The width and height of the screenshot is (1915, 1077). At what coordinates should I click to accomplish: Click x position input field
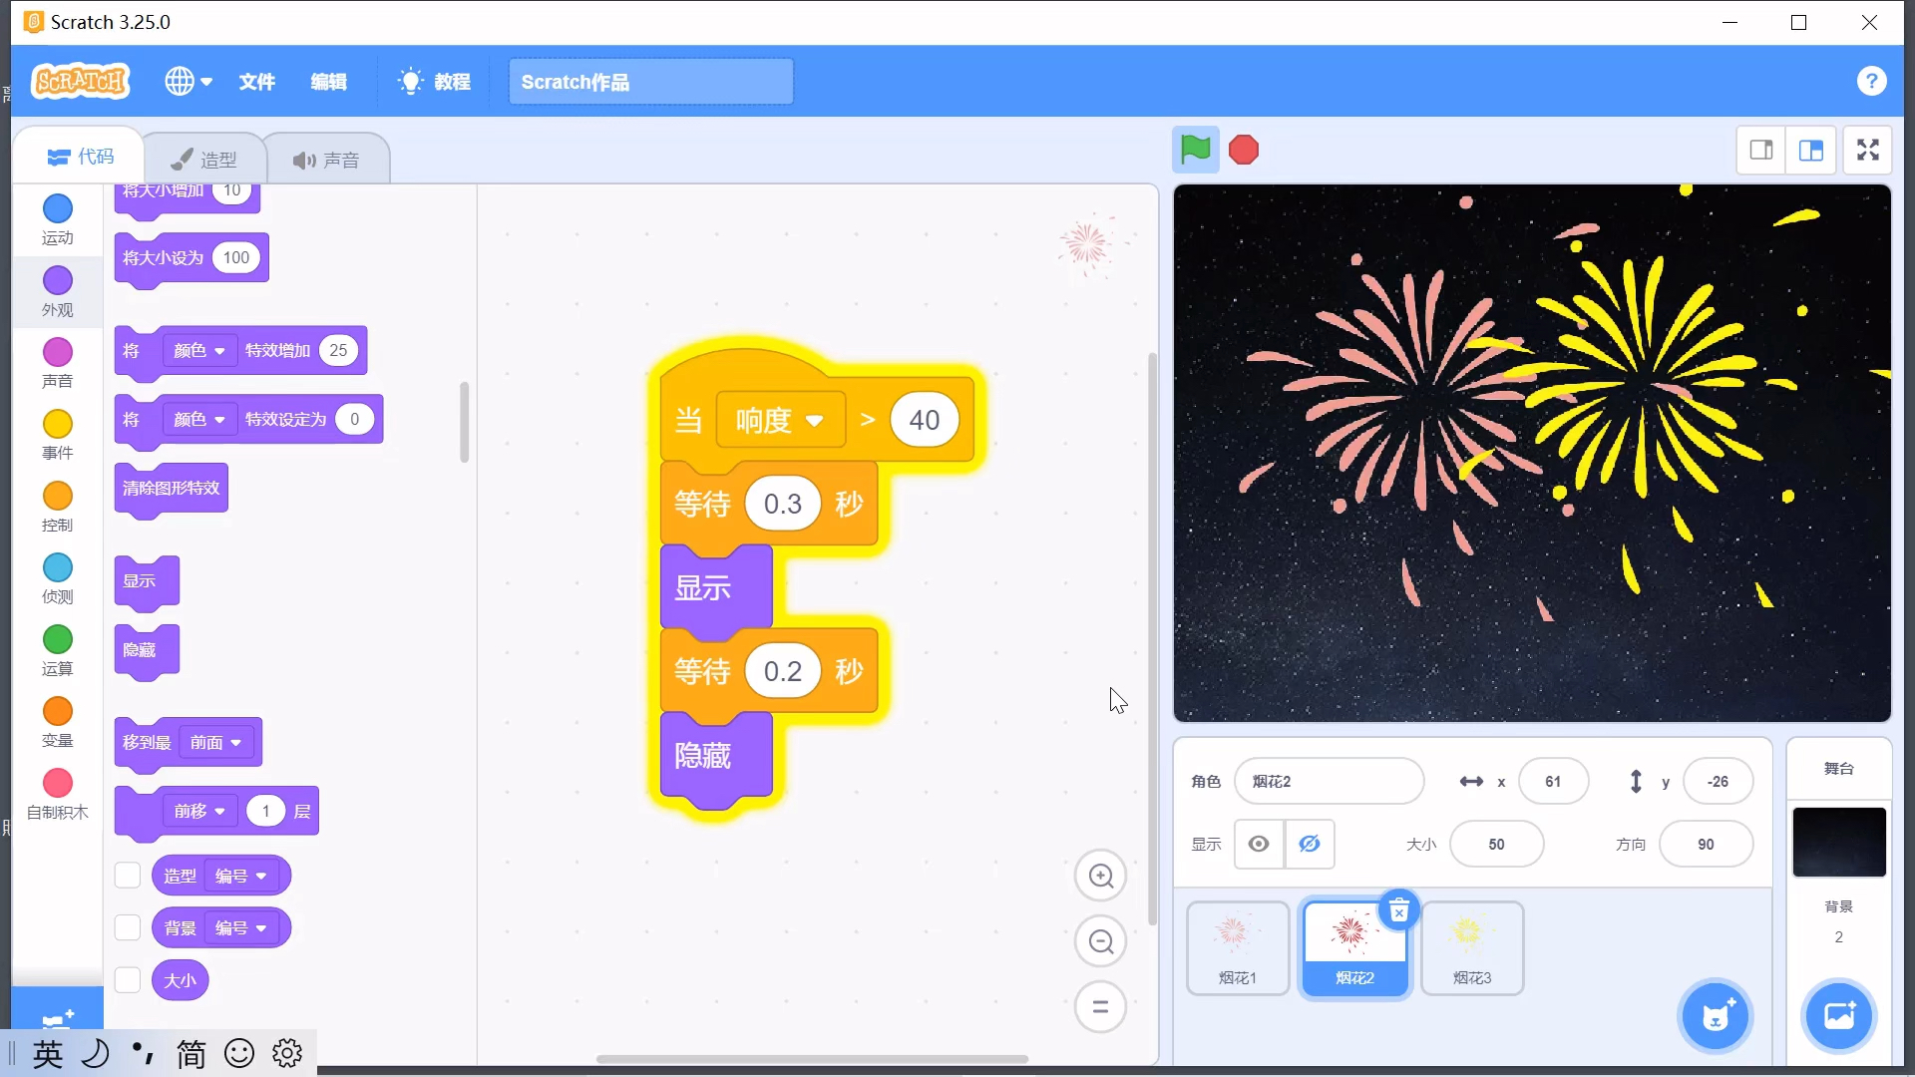[1553, 781]
